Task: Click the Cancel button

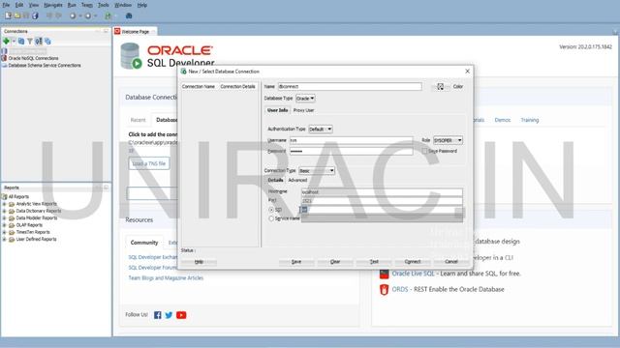Action: (x=451, y=262)
